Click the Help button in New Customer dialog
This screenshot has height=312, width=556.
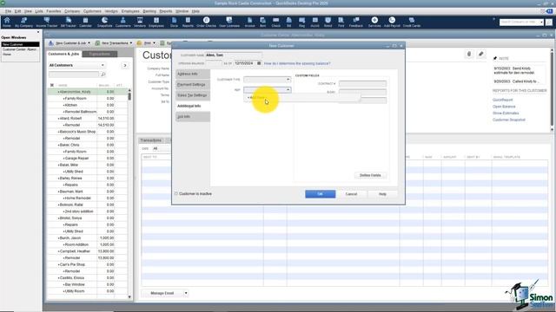(382, 194)
